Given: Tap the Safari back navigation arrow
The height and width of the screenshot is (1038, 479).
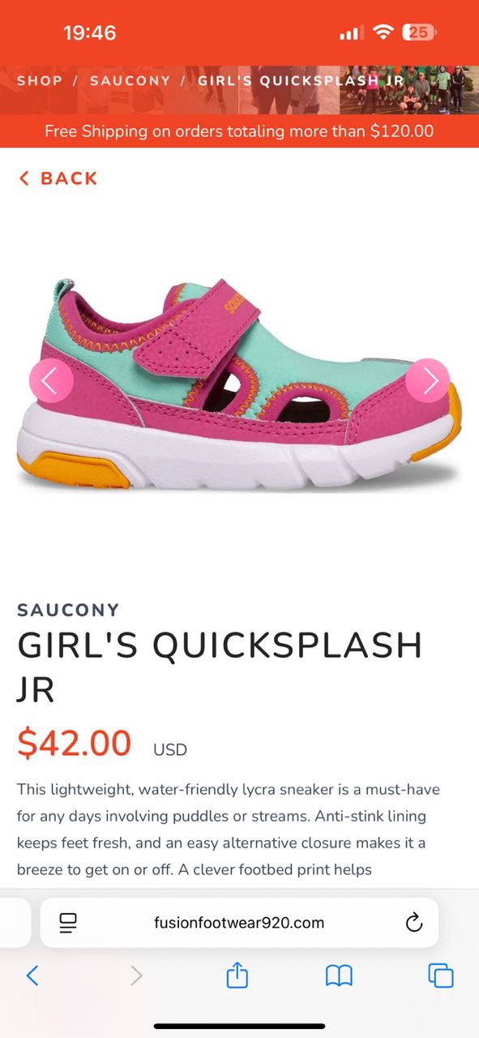Looking at the screenshot, I should 32,976.
